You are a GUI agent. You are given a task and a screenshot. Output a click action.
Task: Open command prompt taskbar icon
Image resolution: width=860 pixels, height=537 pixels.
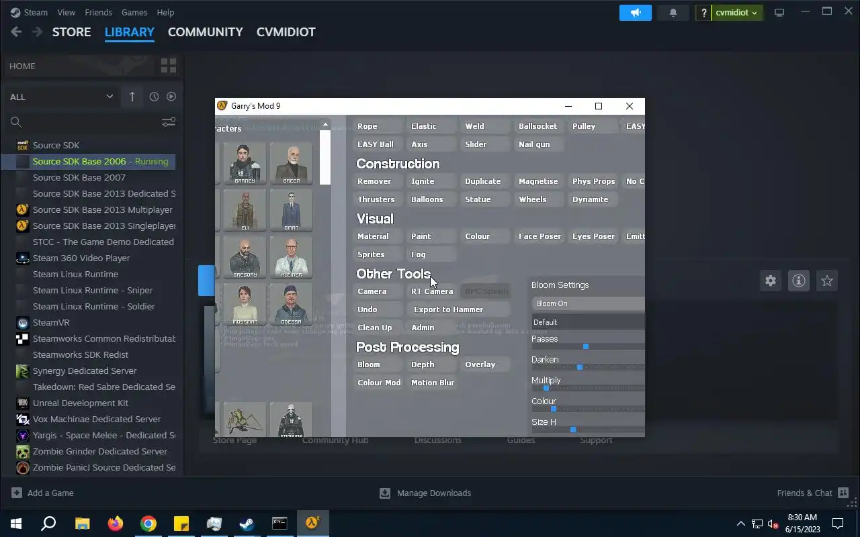279,524
